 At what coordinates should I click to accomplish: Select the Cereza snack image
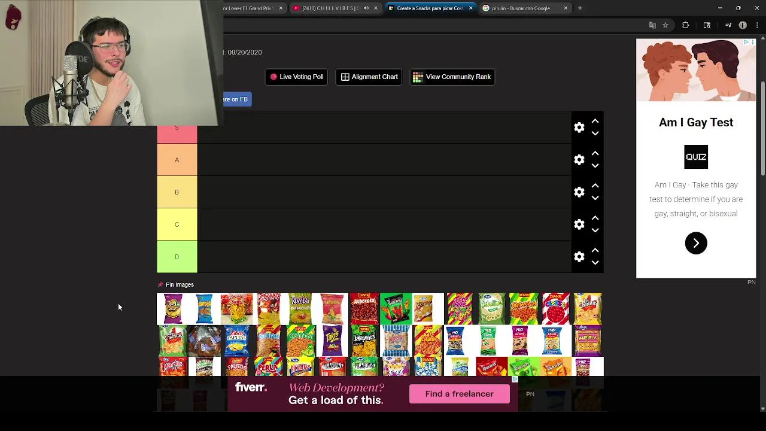(x=555, y=308)
